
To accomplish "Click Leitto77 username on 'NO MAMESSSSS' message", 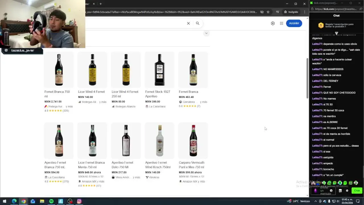I will click(317, 69).
